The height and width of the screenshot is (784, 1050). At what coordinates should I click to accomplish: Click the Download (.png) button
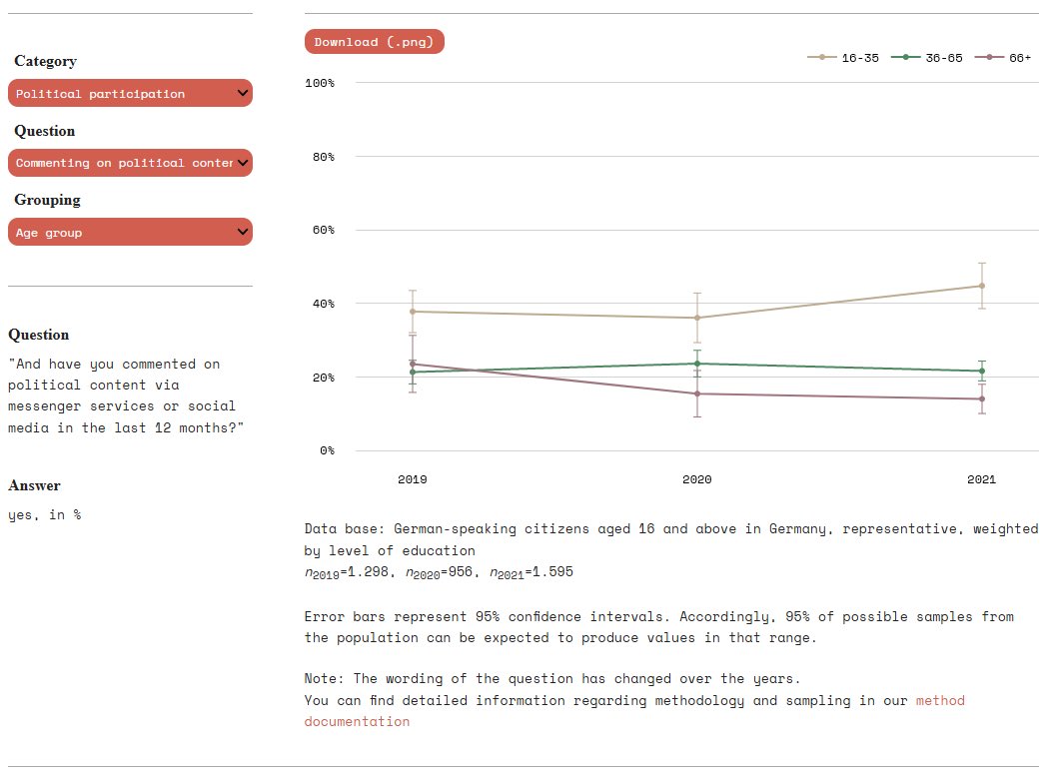(375, 42)
